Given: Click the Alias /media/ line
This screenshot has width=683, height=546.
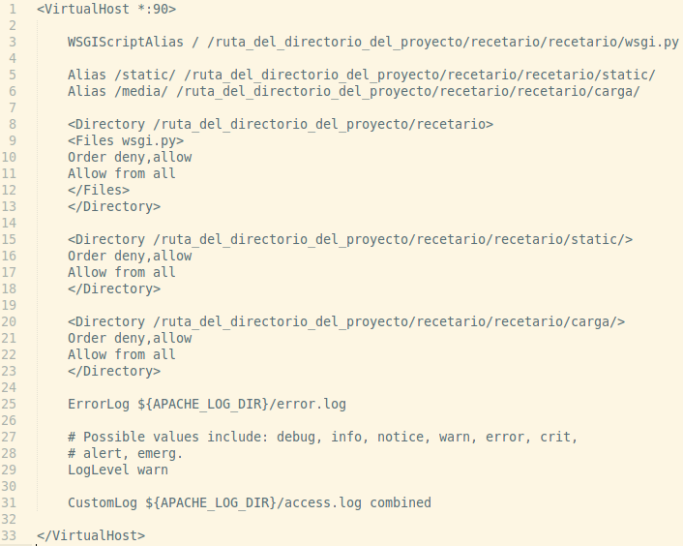Looking at the screenshot, I should pos(354,92).
